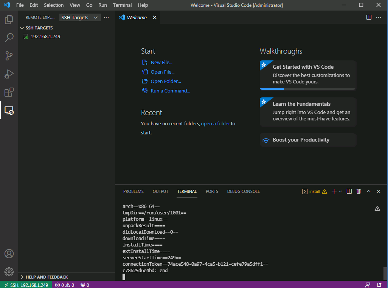Click the errors and warnings status indicator

click(x=65, y=285)
